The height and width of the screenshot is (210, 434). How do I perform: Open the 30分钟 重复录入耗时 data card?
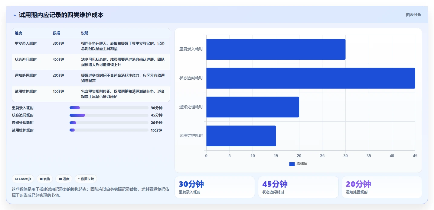[215, 187]
